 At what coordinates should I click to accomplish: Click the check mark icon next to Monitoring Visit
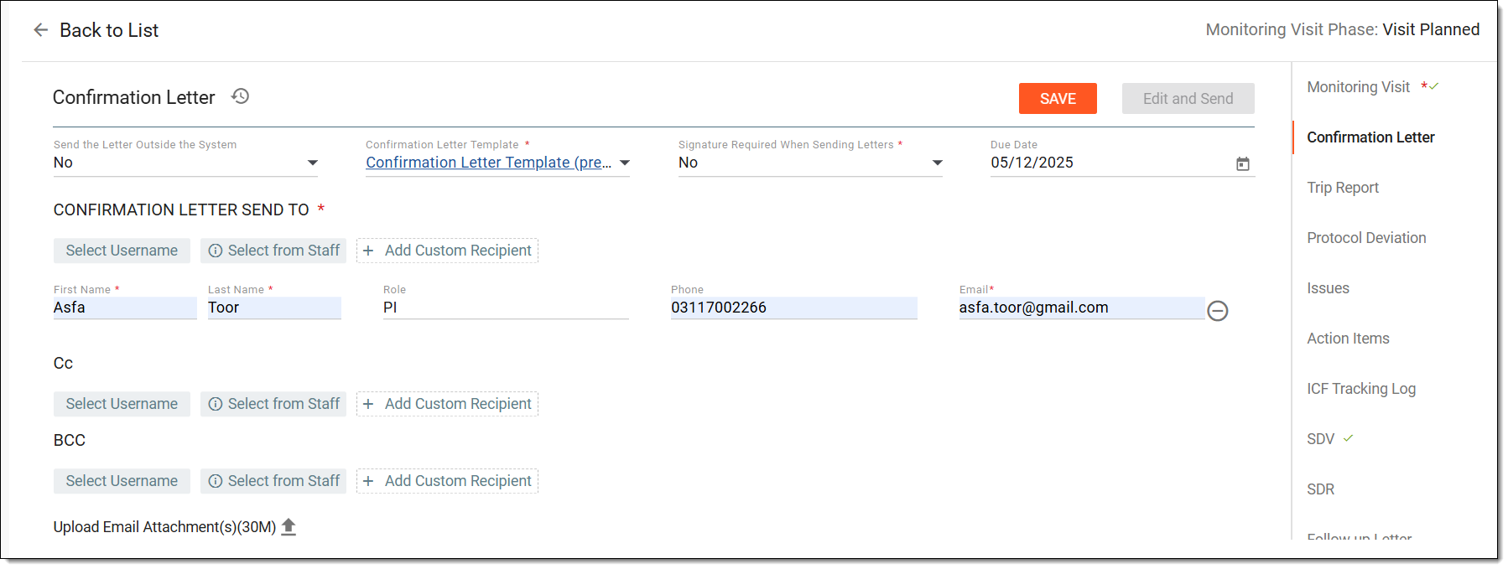pyautogui.click(x=1434, y=86)
